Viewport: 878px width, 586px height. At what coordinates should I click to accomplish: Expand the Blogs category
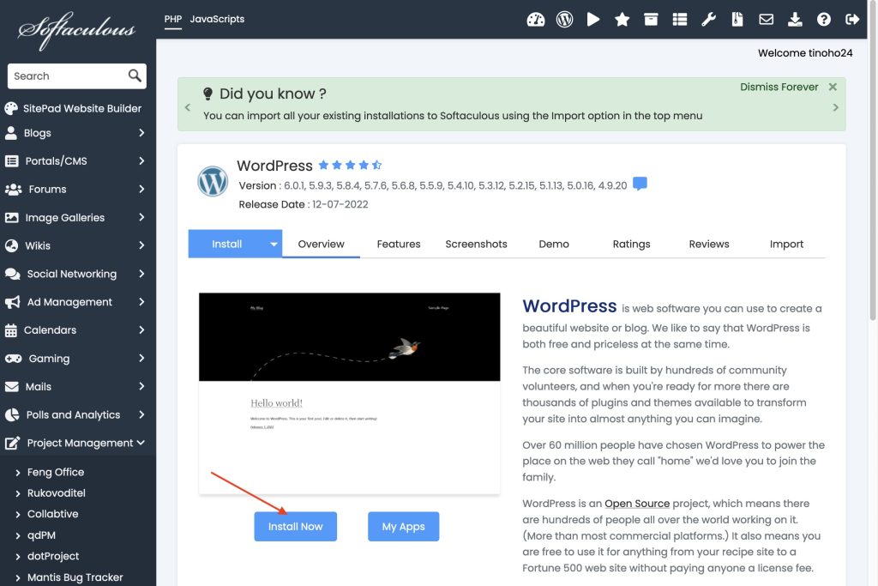tap(75, 133)
